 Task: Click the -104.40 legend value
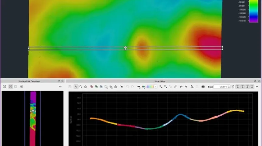click(x=242, y=21)
